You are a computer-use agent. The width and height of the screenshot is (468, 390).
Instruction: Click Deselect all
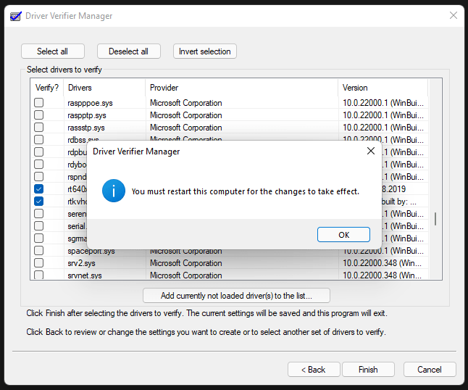point(128,51)
